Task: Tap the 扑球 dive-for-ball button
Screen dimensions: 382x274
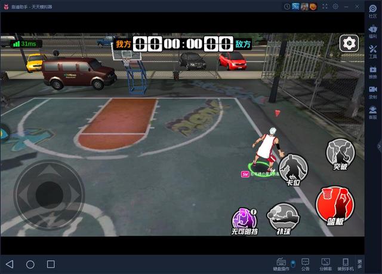Action: [x=283, y=219]
